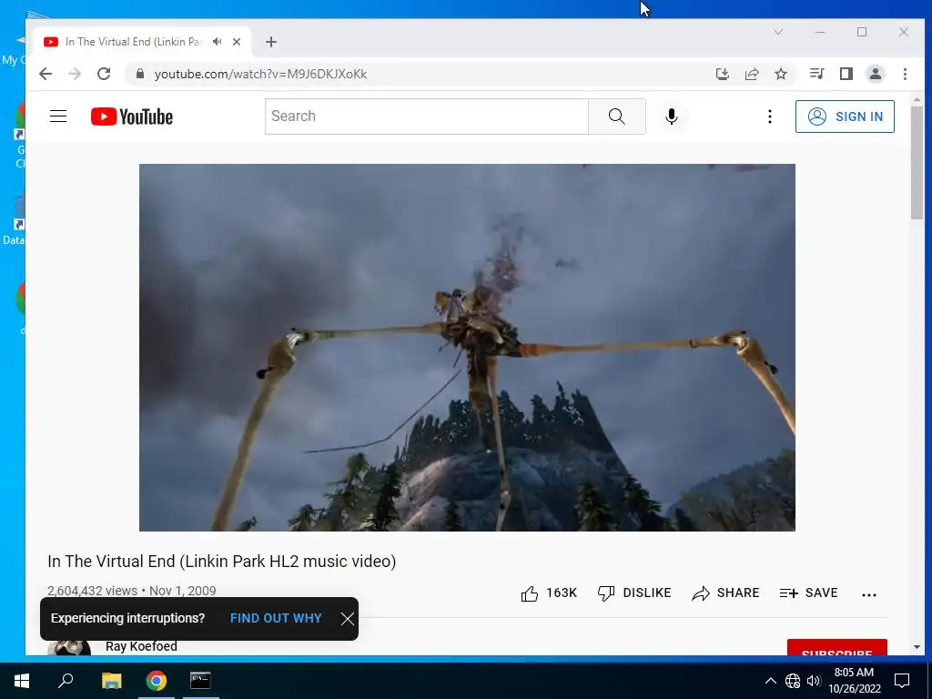
Task: Click the YouTube logo
Action: click(x=131, y=116)
